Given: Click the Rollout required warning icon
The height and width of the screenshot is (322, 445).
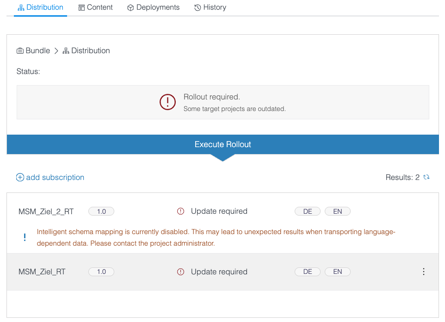Looking at the screenshot, I should pyautogui.click(x=167, y=102).
